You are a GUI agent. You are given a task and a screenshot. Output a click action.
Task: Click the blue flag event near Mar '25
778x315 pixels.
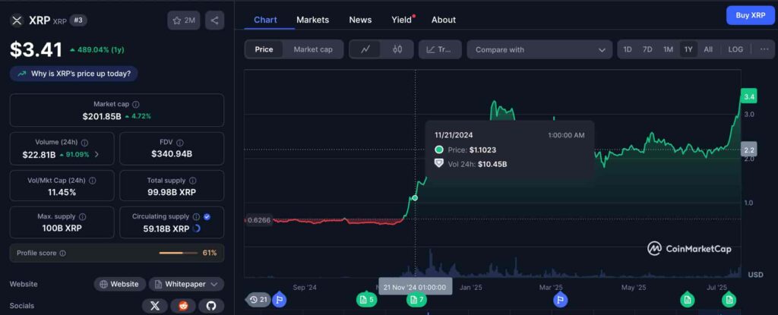pyautogui.click(x=560, y=300)
